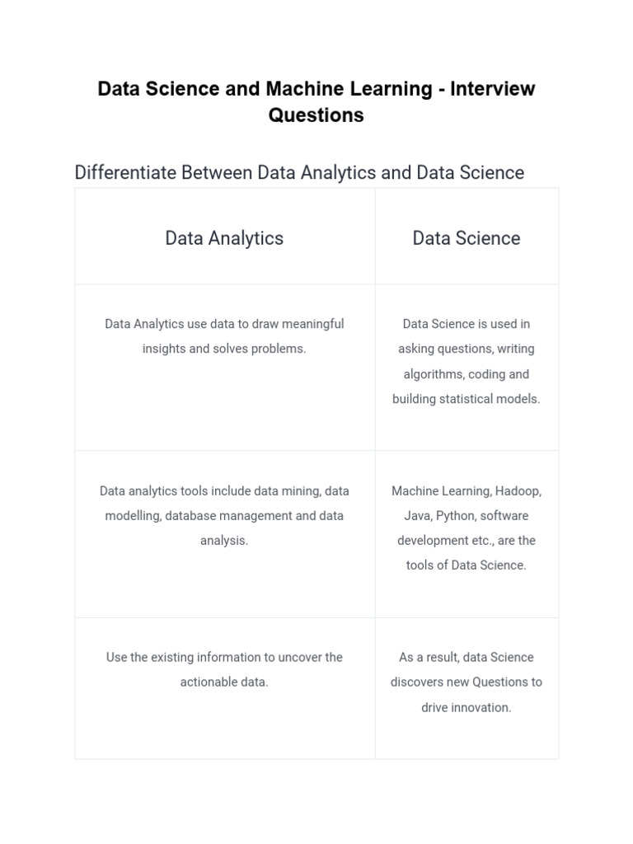Click the 'Data Science and Machine Learning' title line
The image size is (633, 844).
click(x=316, y=88)
